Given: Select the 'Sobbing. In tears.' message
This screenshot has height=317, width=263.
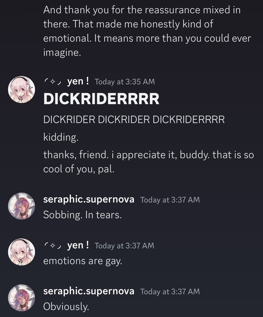Looking at the screenshot, I should click(82, 215).
